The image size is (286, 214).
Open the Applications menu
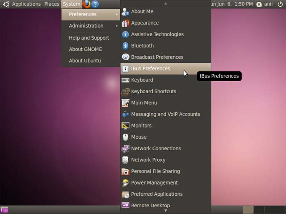26,4
